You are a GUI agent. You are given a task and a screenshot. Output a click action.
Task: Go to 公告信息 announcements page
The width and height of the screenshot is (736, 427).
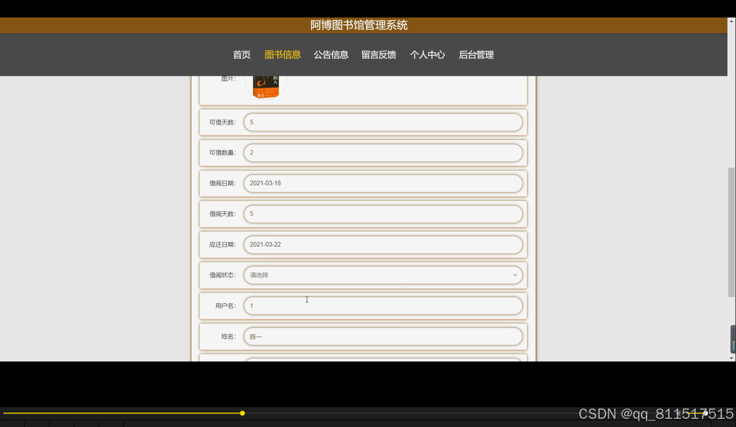(x=331, y=55)
